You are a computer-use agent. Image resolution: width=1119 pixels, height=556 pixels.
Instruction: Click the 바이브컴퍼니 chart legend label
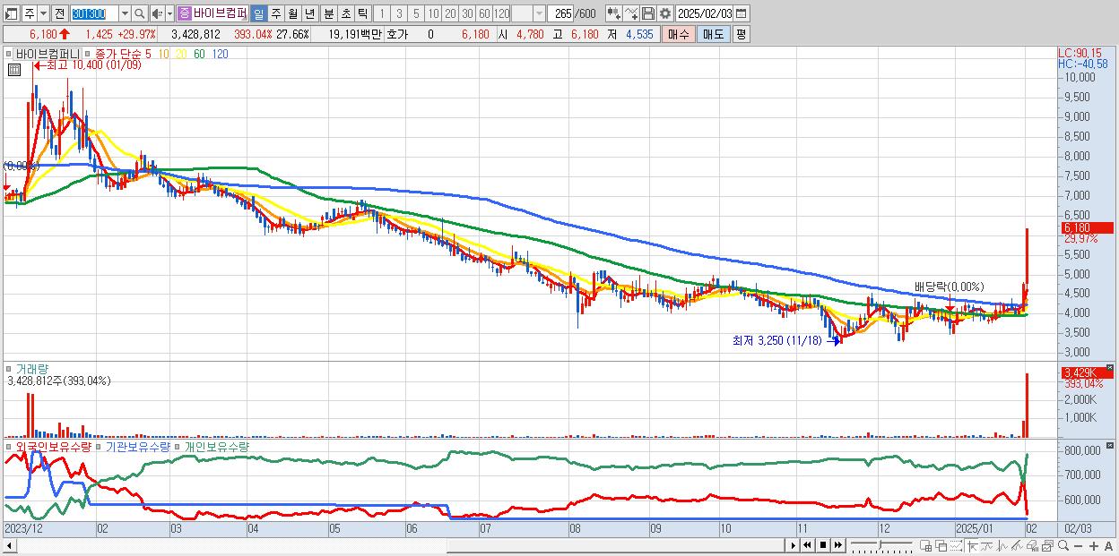tap(48, 54)
